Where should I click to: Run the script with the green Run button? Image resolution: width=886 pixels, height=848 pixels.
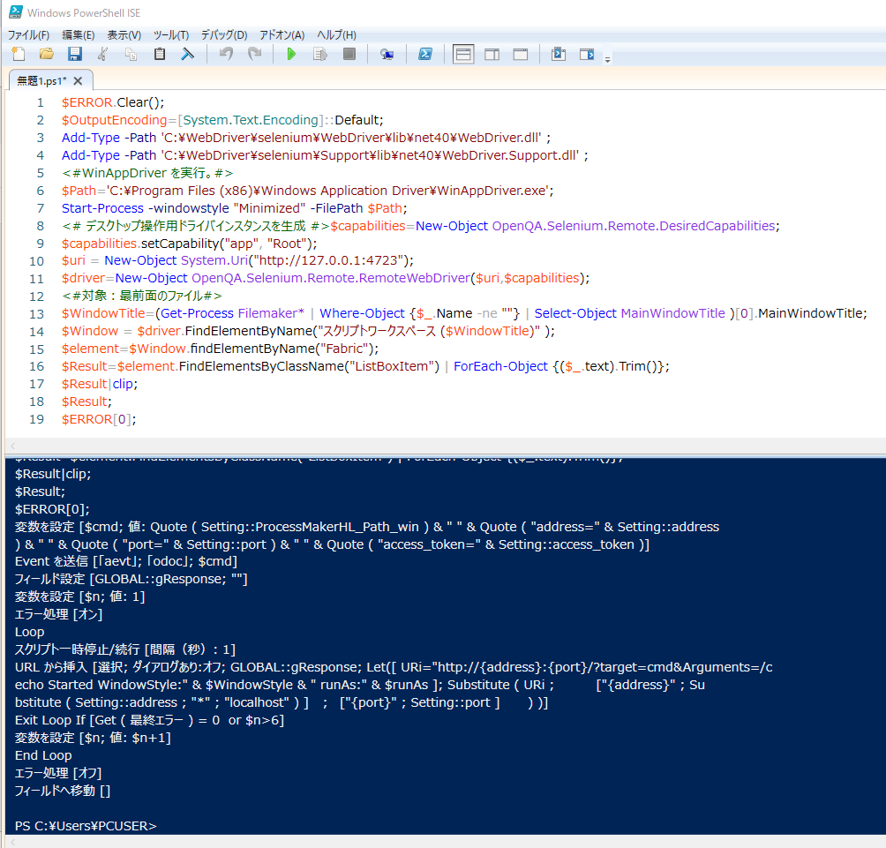click(x=291, y=54)
